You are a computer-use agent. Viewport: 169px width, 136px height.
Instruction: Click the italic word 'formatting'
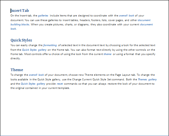[x=50, y=45]
